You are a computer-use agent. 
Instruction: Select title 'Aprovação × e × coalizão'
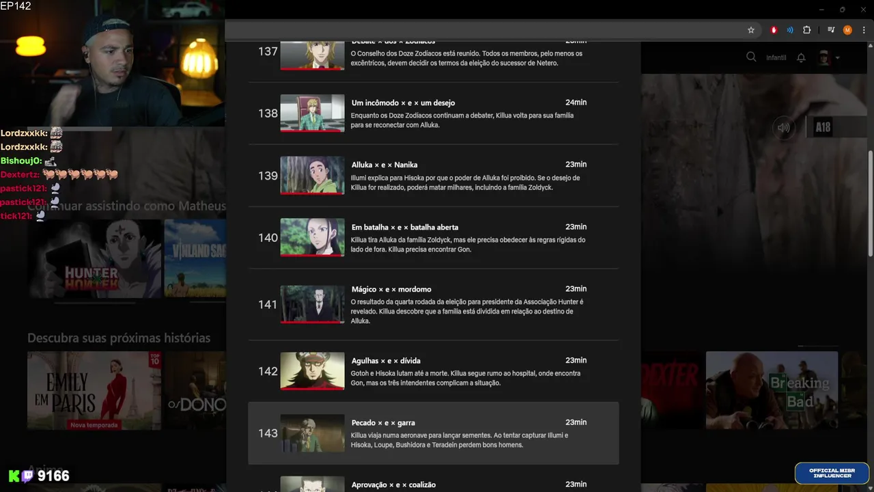point(393,484)
